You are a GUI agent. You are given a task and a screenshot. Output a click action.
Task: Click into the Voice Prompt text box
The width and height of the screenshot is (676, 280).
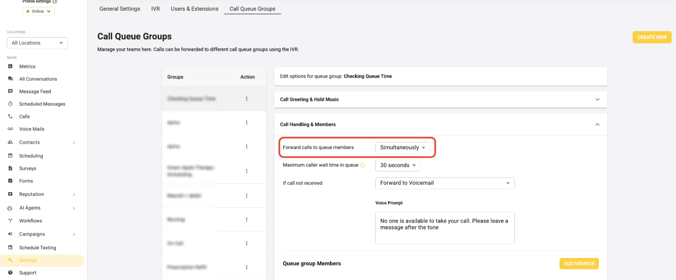pyautogui.click(x=445, y=228)
